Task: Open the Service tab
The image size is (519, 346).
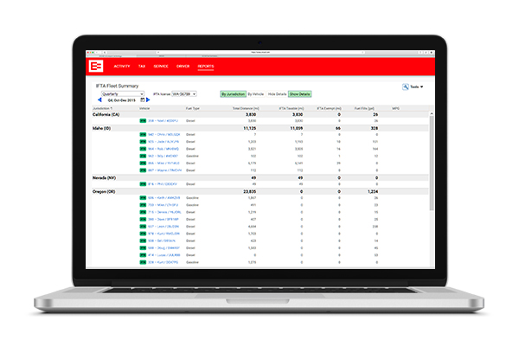Action: coord(161,66)
